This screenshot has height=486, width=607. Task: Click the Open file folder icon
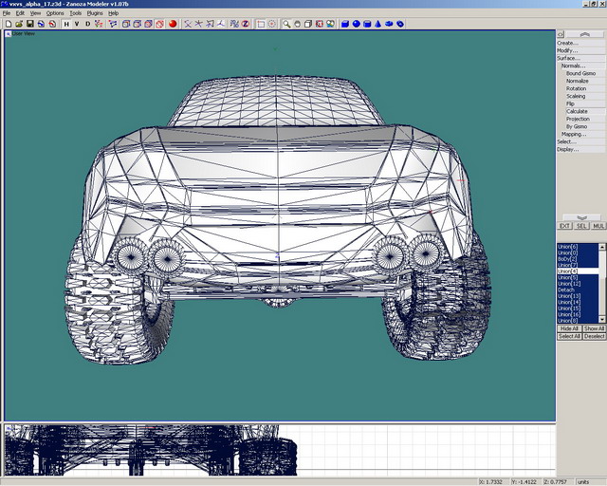[18, 24]
